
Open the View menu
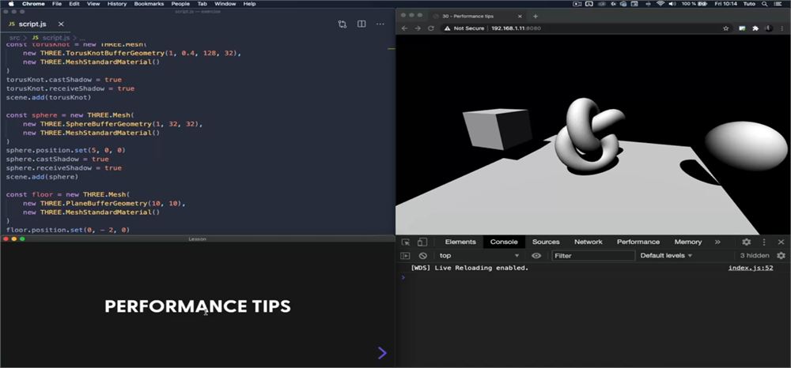click(x=93, y=3)
